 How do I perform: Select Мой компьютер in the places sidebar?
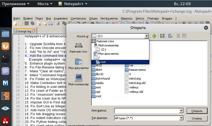(x=78, y=80)
